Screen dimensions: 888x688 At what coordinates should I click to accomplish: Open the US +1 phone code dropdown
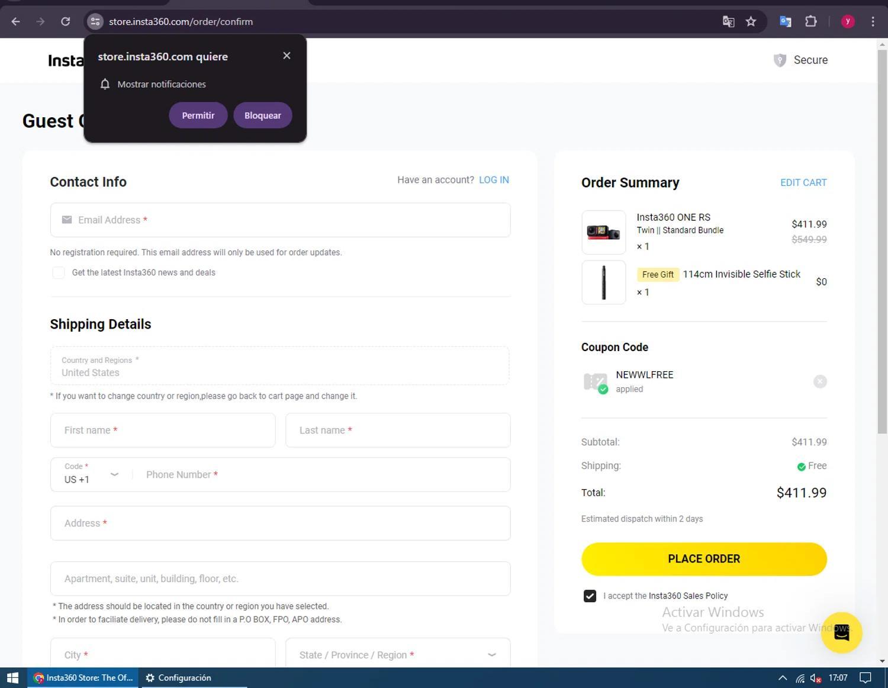point(92,474)
